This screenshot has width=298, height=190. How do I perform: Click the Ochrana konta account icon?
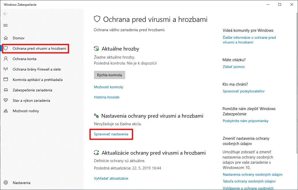6,59
